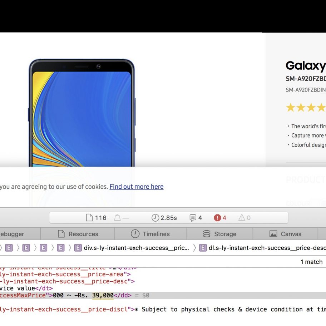This screenshot has width=326, height=326.
Task: Click the yellow star rating
Action: click(x=306, y=107)
